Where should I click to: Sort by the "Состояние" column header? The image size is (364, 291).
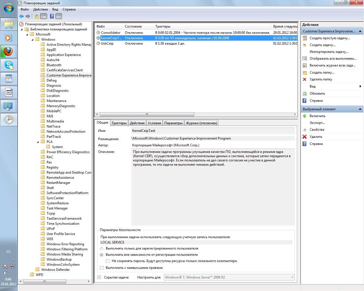click(x=138, y=26)
